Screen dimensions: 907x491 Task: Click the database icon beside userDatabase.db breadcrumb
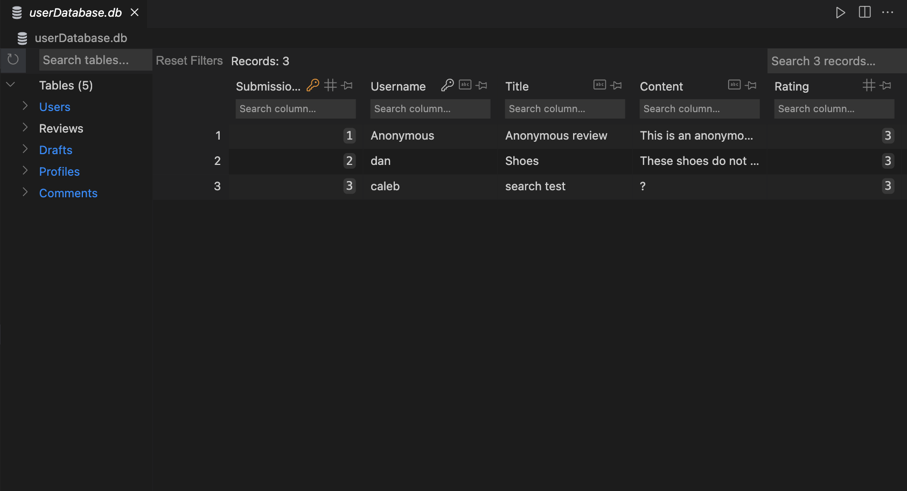click(x=22, y=38)
